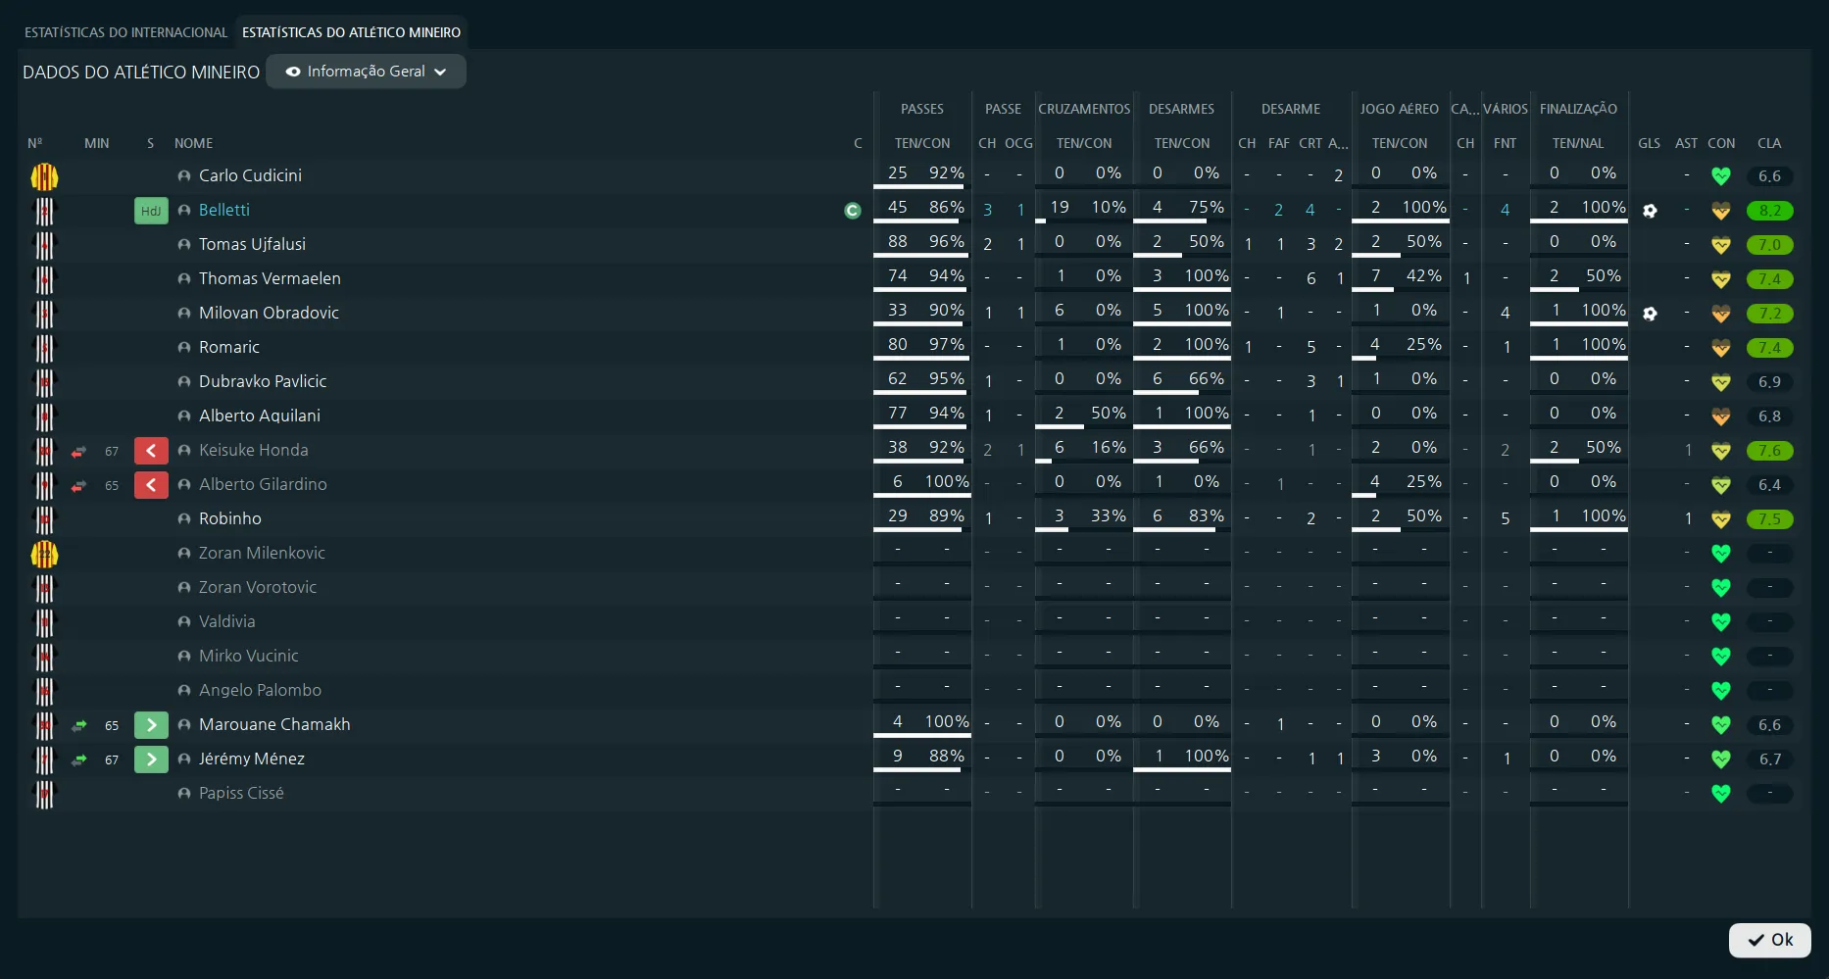Open Robinho's player name

click(230, 518)
